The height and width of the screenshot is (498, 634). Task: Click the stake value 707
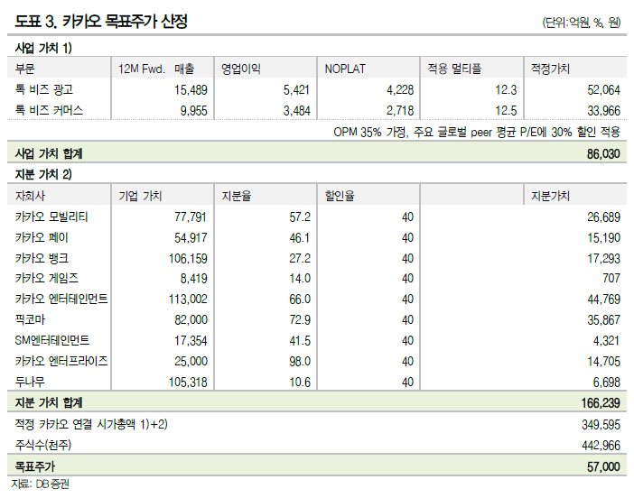611,278
